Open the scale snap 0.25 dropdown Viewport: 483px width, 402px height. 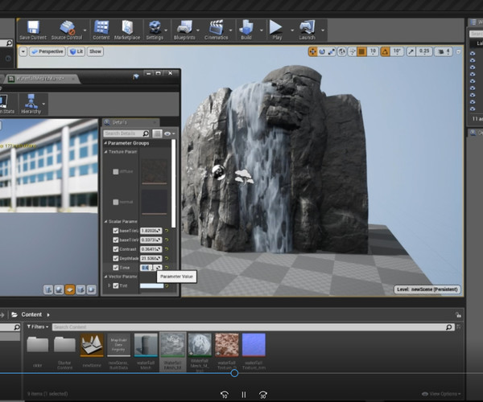tap(424, 51)
